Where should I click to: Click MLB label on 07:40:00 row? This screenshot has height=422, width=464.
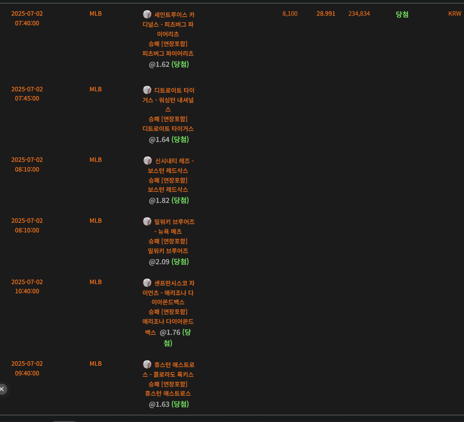(x=95, y=14)
